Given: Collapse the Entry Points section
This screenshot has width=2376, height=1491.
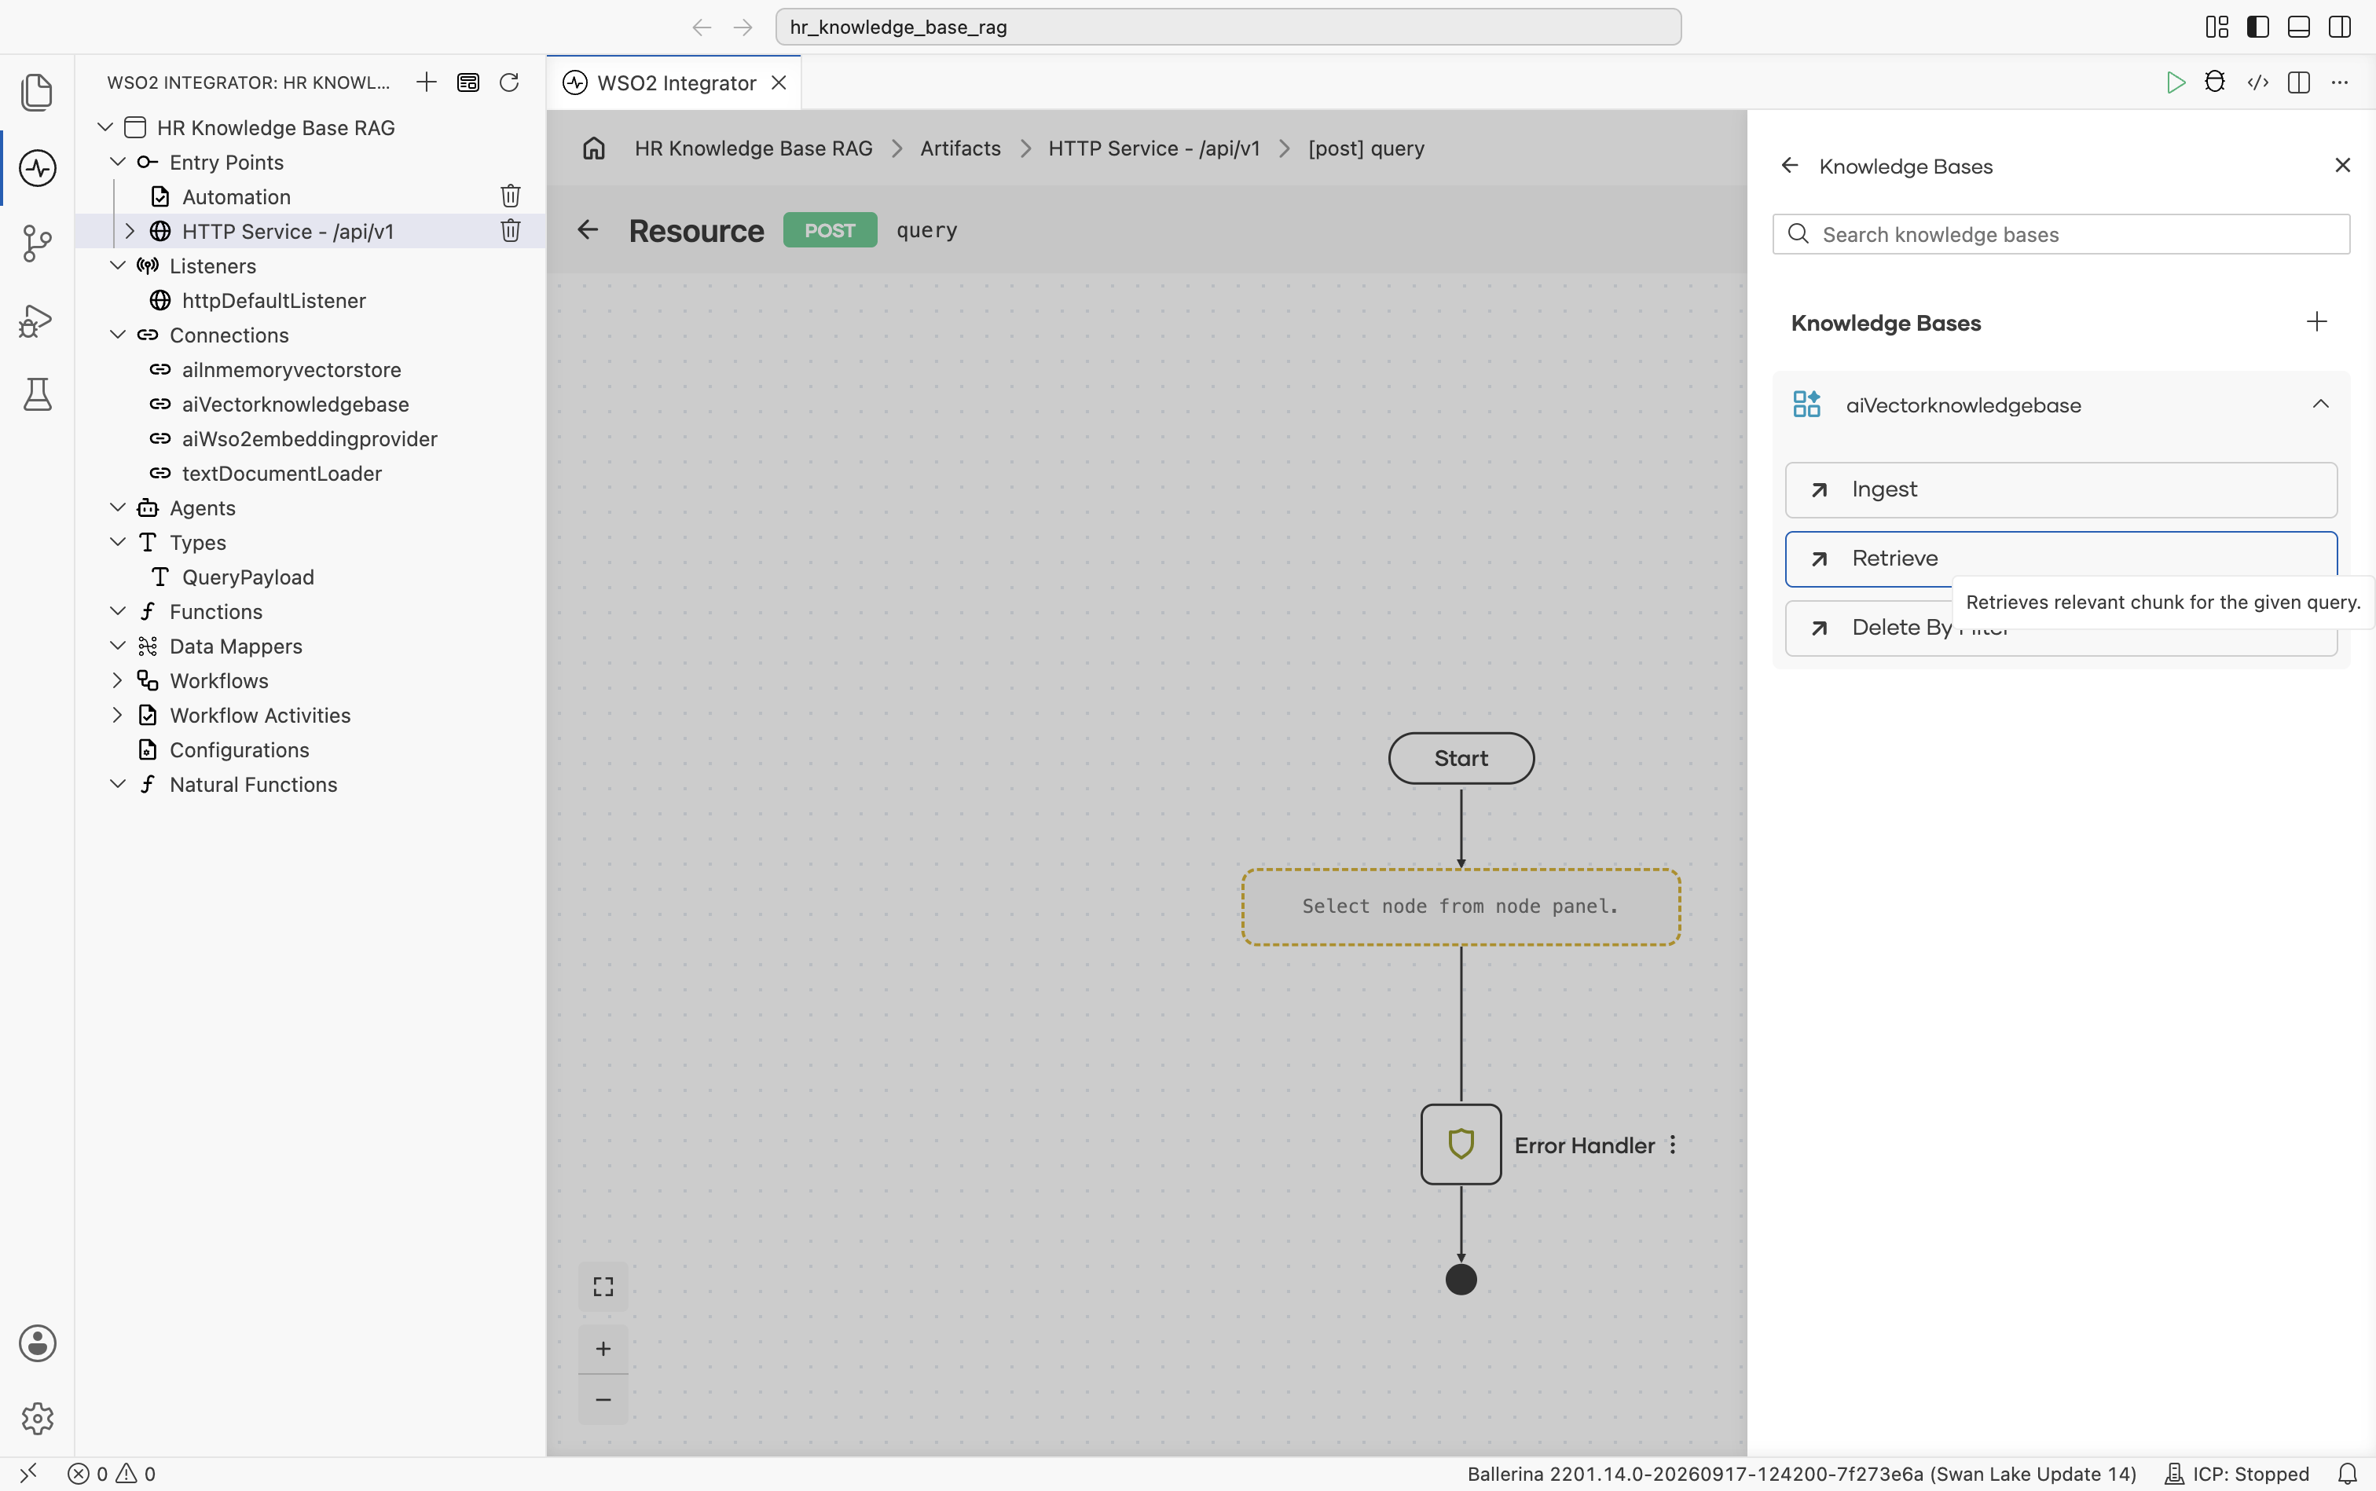Looking at the screenshot, I should click(117, 162).
